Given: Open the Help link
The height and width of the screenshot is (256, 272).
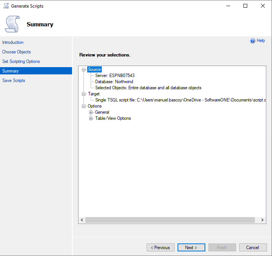Looking at the screenshot, I should click(x=261, y=40).
